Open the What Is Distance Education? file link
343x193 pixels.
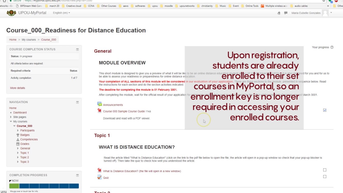pos(142,171)
